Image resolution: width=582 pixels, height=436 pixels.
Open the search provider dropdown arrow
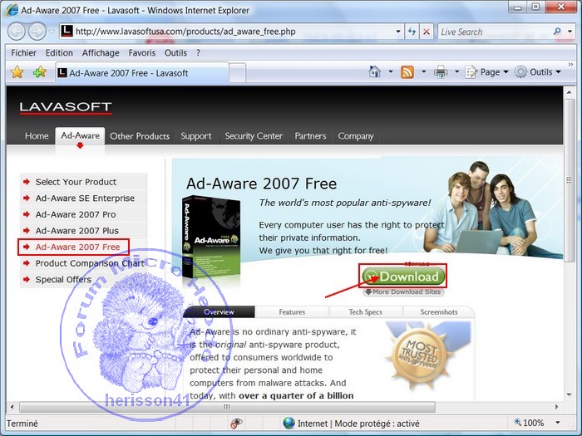(x=570, y=32)
